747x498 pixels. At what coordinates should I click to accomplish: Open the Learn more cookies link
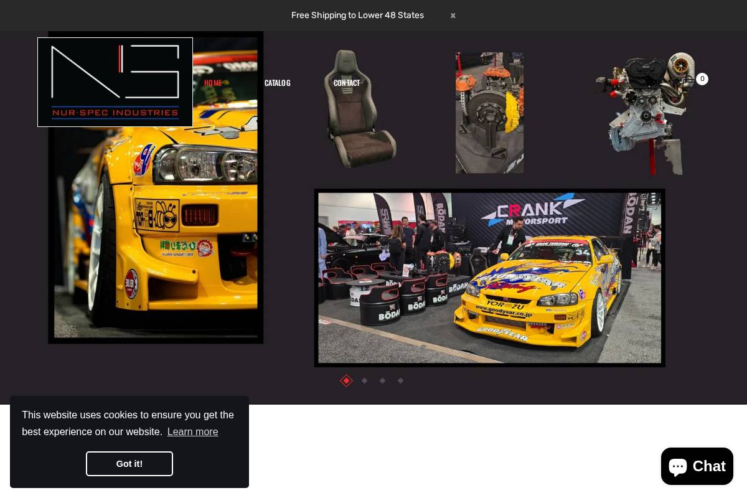(192, 431)
